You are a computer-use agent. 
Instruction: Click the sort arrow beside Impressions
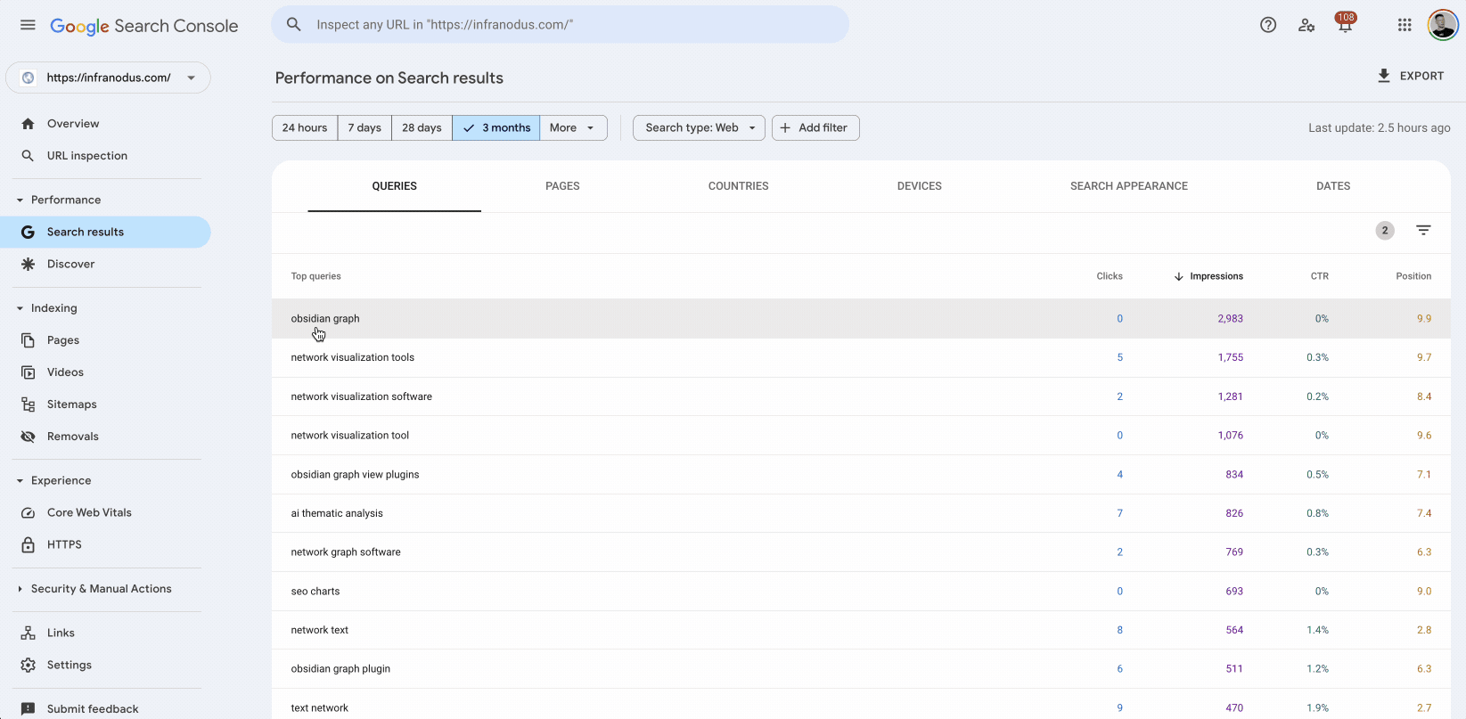click(x=1178, y=276)
